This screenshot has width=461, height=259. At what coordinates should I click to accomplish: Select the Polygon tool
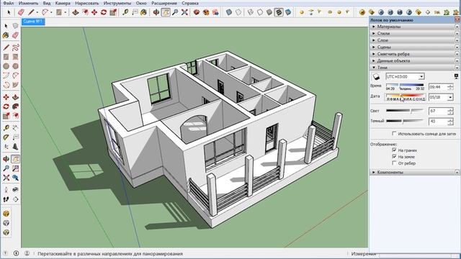16,66
